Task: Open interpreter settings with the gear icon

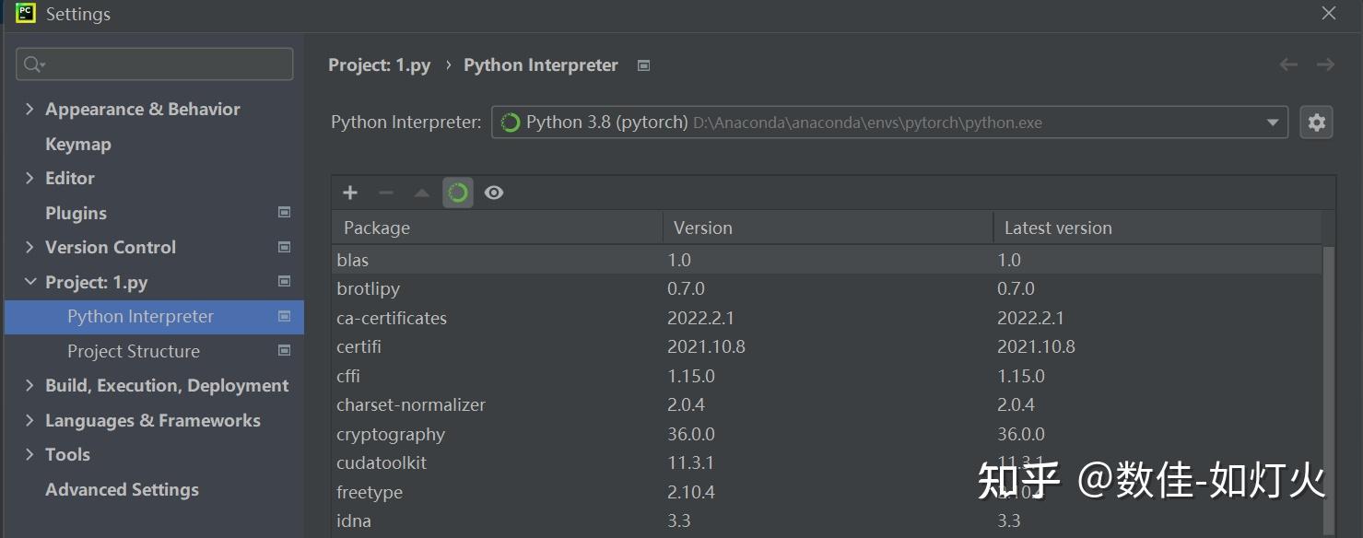Action: coord(1316,121)
